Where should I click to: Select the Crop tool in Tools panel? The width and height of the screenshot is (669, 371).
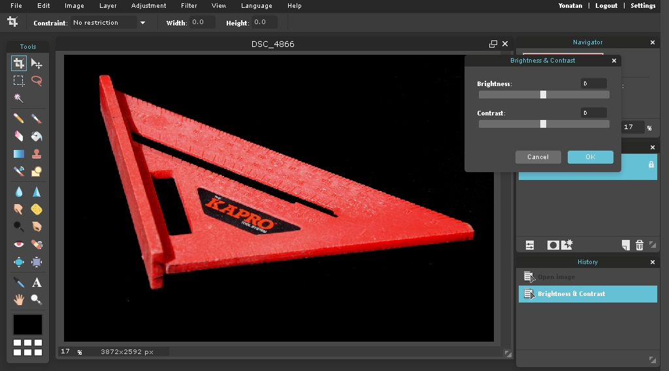[19, 63]
